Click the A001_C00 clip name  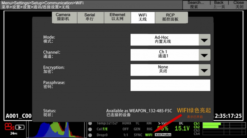click(x=19, y=116)
